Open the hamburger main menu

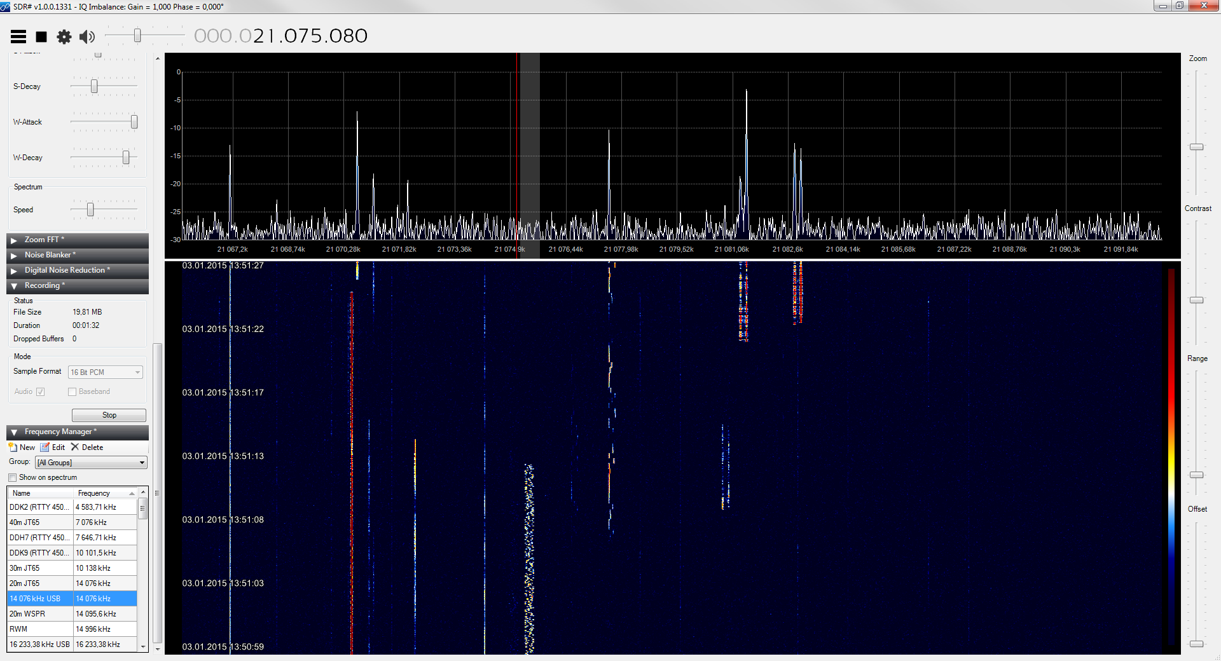[18, 37]
